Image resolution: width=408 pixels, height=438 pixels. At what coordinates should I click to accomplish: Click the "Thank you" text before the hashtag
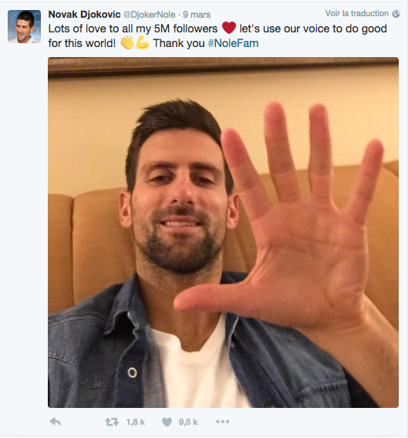pyautogui.click(x=179, y=43)
